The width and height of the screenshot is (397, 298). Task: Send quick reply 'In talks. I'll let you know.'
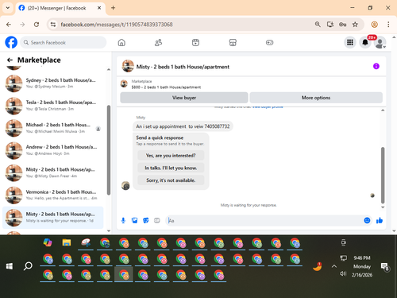pyautogui.click(x=171, y=168)
